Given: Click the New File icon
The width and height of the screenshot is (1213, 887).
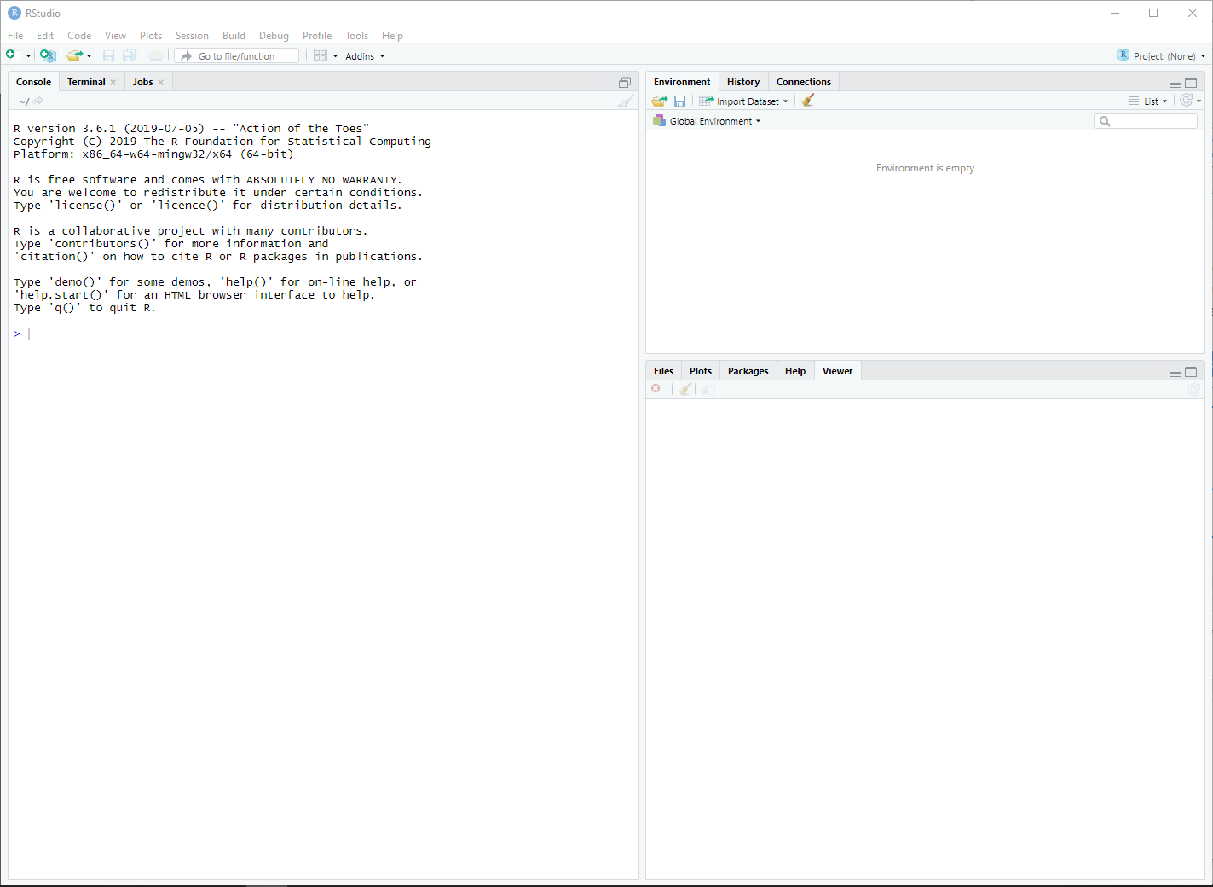Looking at the screenshot, I should tap(11, 55).
